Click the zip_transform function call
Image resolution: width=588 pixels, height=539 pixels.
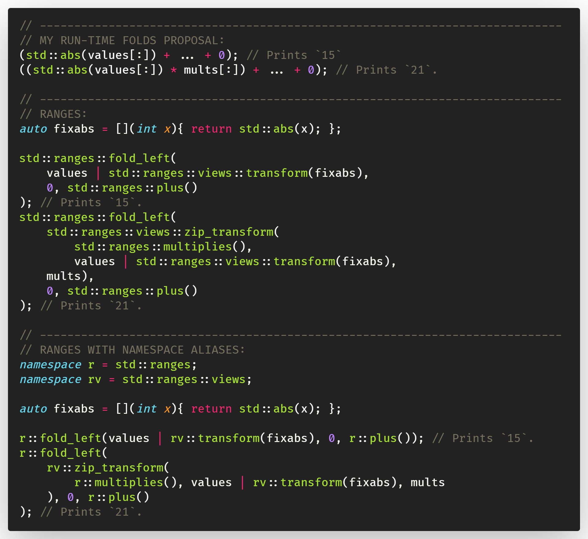163,232
